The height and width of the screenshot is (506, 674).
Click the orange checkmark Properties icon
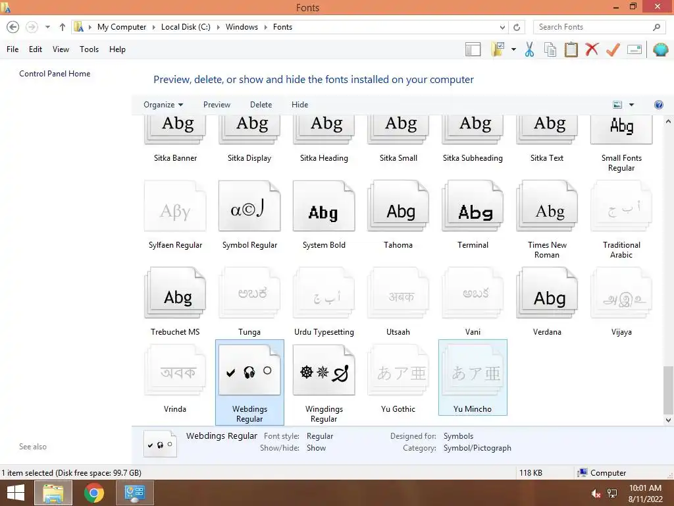click(x=613, y=49)
